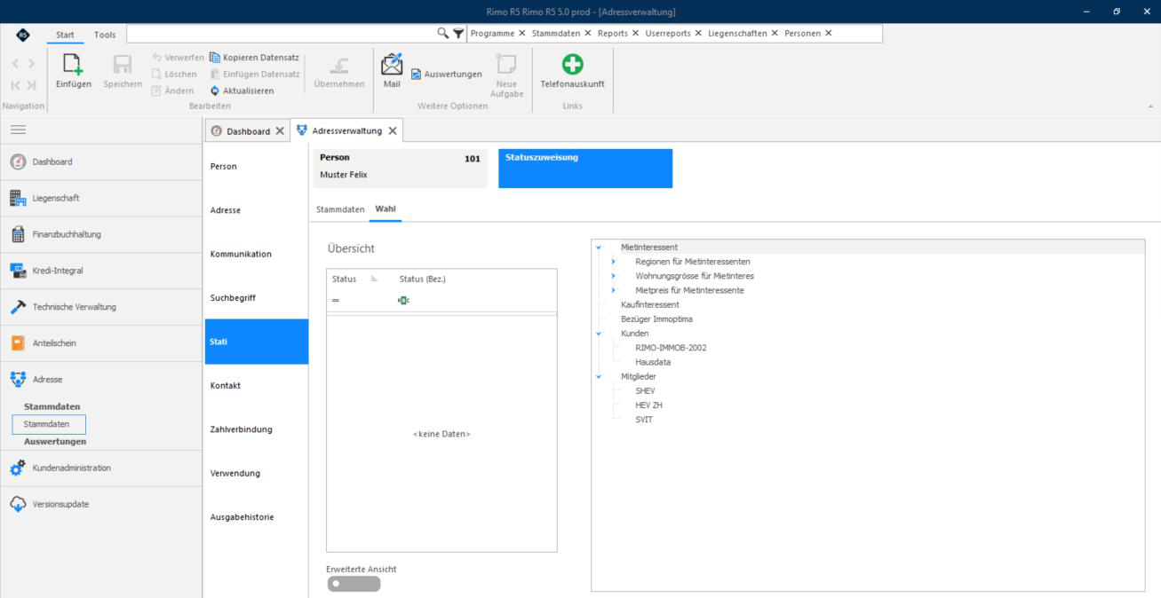Select the HEV ZH tree item
Viewport: 1161px width, 598px height.
648,405
